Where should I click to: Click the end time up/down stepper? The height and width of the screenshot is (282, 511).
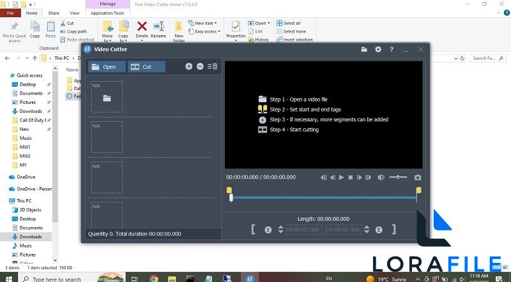click(x=367, y=230)
